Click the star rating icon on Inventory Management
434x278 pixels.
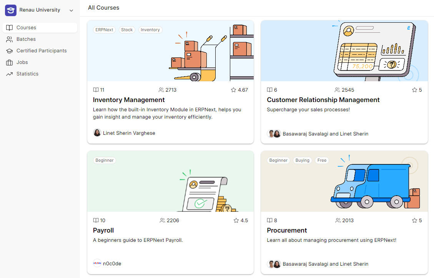[x=233, y=90]
